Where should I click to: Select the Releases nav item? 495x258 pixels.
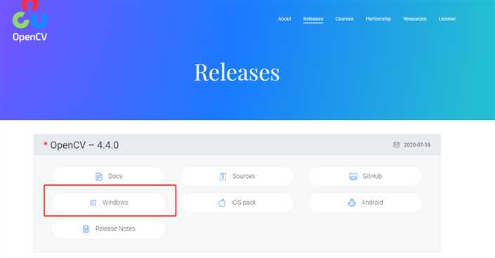[313, 19]
